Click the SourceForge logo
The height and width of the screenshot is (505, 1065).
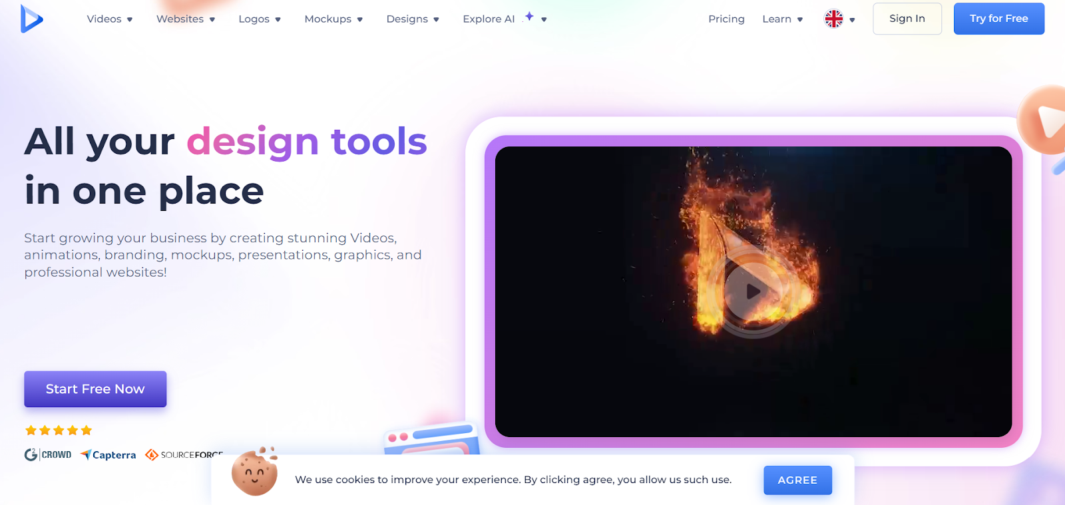pos(184,455)
